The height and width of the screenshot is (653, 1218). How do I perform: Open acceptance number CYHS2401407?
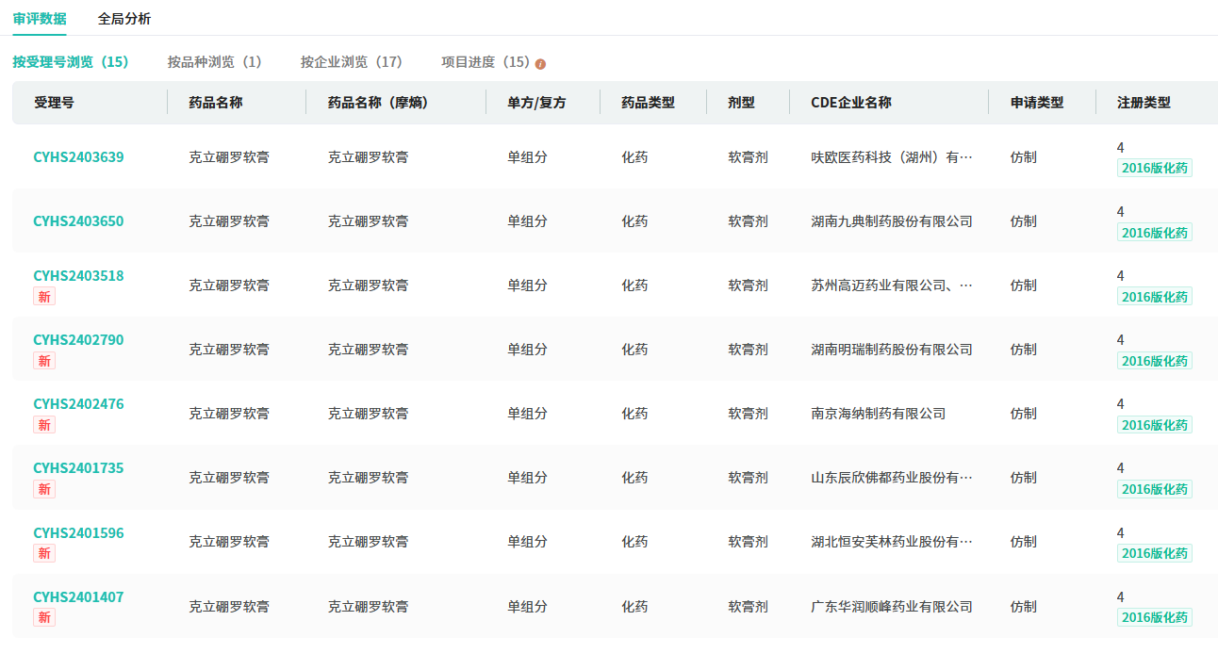(x=78, y=597)
